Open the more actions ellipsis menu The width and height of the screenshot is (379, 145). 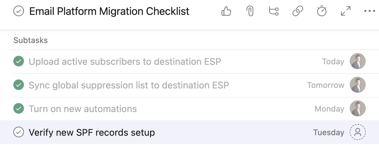(369, 11)
